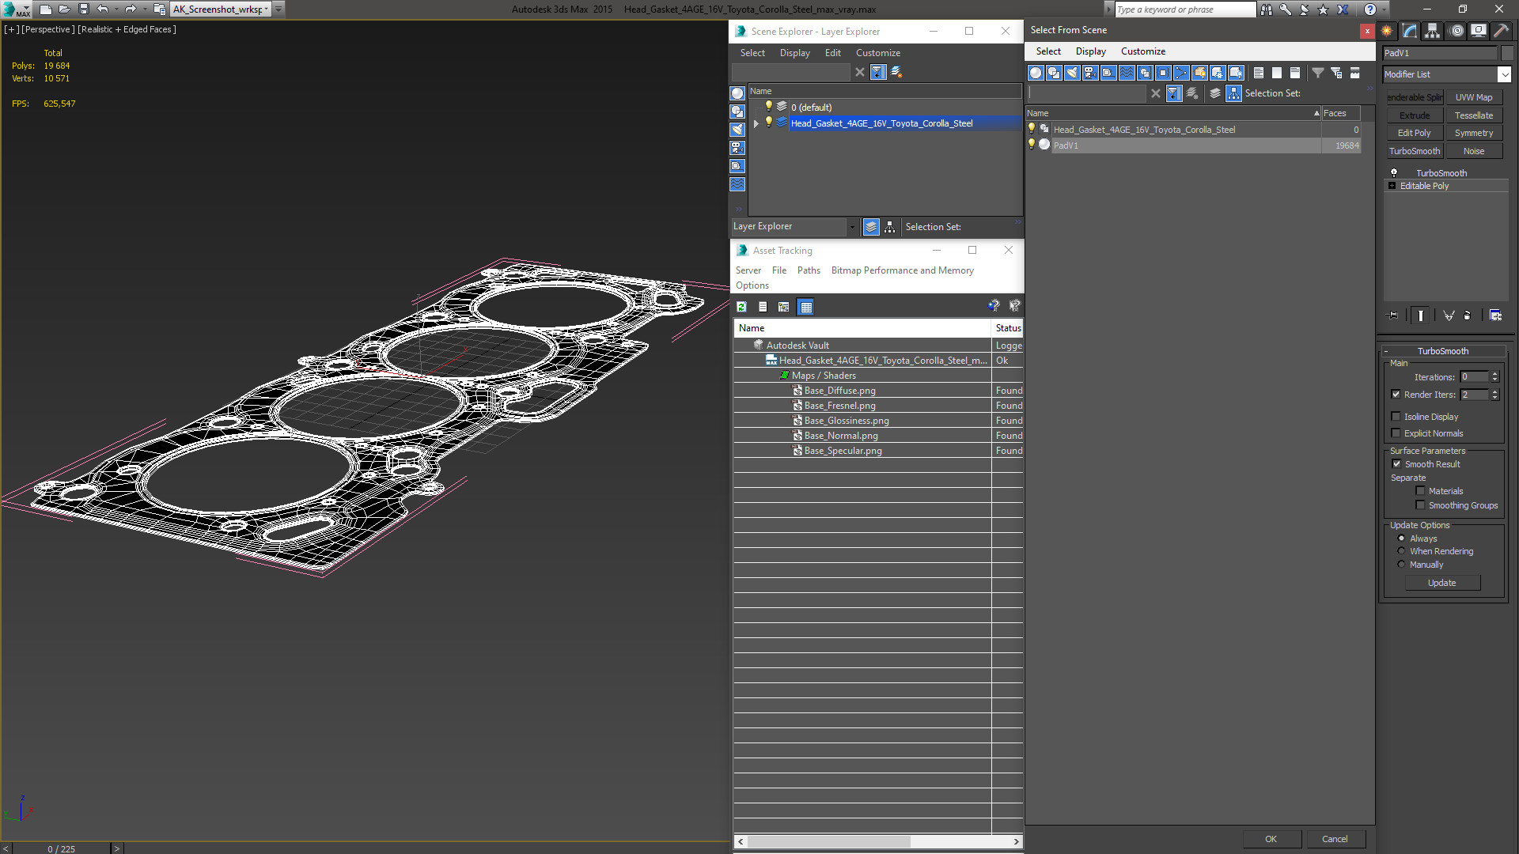The image size is (1519, 854).
Task: Open the Utilities hammer panel tab
Action: (x=1501, y=31)
